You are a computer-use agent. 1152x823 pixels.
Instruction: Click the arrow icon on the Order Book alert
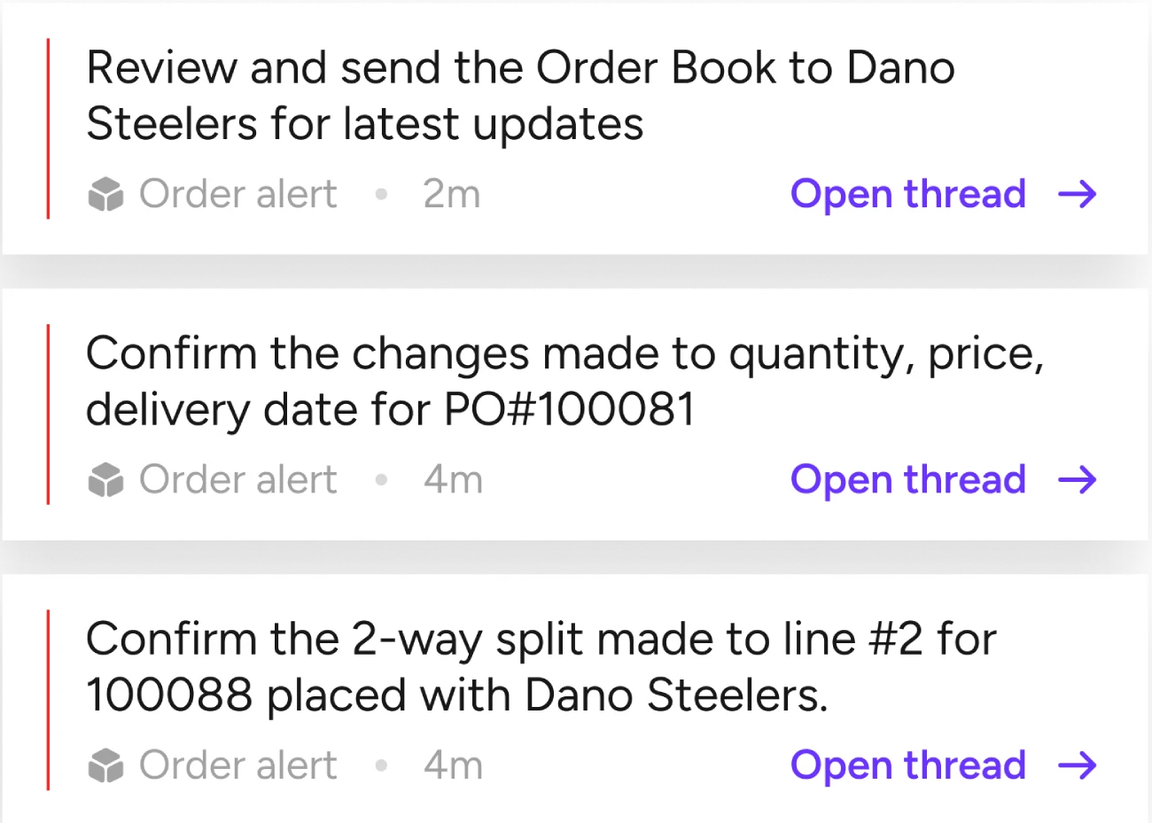pos(1078,194)
